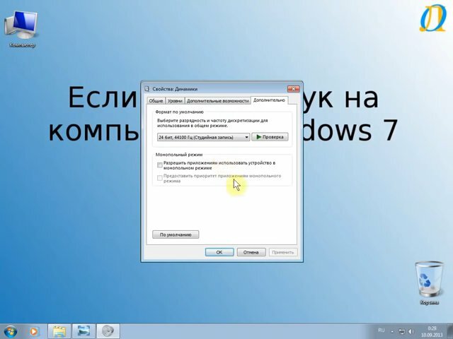
Task: Click the Применить button
Action: click(283, 252)
